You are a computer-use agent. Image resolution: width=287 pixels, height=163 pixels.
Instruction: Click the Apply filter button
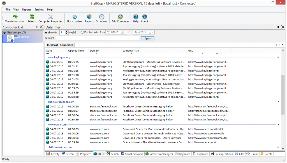pos(147,38)
